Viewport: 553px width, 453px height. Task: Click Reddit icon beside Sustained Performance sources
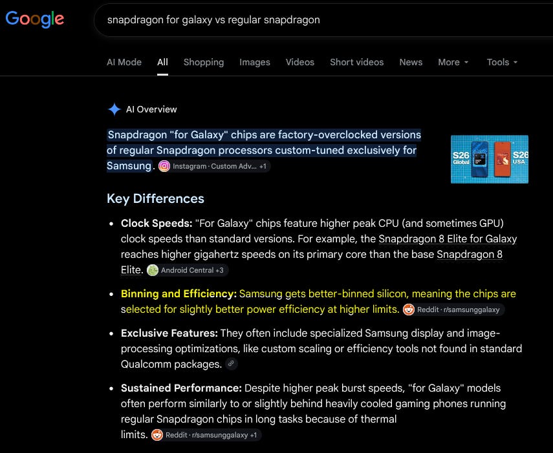(157, 435)
